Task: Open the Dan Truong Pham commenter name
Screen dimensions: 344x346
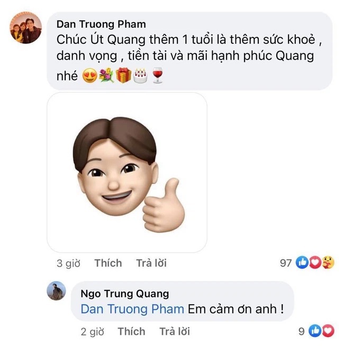Action: point(101,24)
